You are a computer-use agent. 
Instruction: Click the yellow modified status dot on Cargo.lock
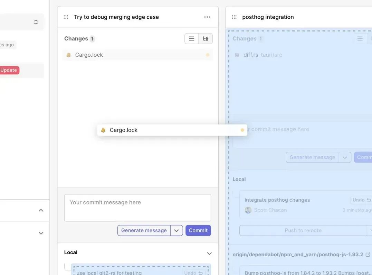click(x=208, y=55)
